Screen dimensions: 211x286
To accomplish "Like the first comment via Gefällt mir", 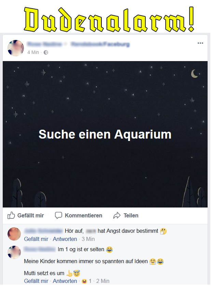I will pos(36,239).
